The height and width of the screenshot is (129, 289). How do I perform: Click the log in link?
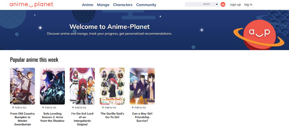click(248, 4)
